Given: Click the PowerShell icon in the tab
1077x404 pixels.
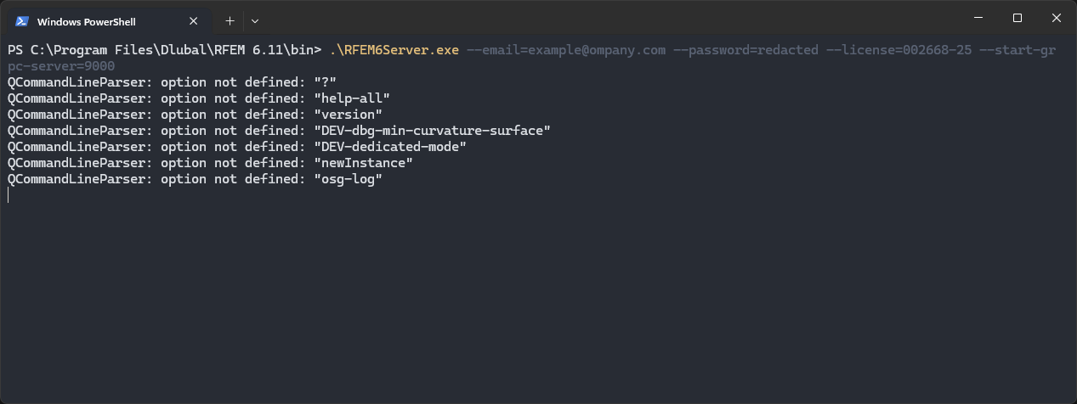Looking at the screenshot, I should (22, 21).
